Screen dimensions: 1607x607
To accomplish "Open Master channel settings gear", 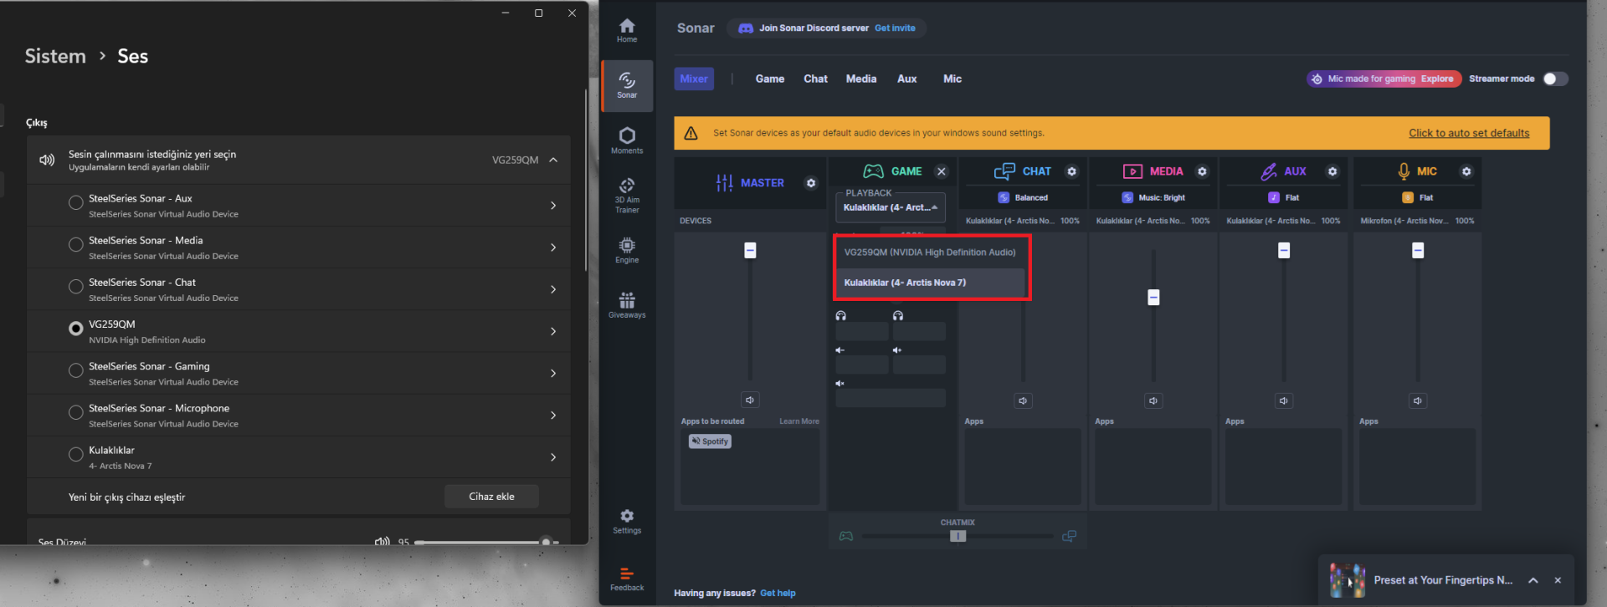I will pos(811,183).
